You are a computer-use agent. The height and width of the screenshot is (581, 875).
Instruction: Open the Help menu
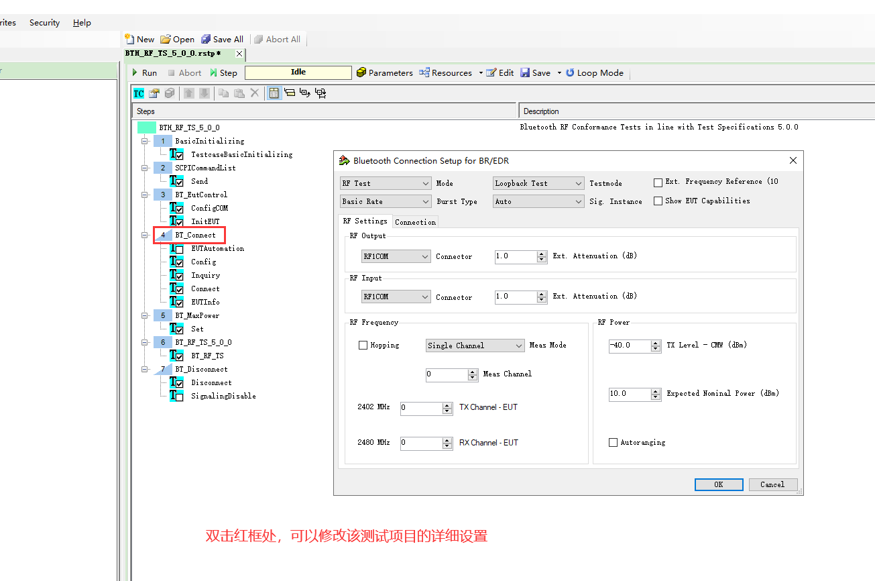pos(82,23)
